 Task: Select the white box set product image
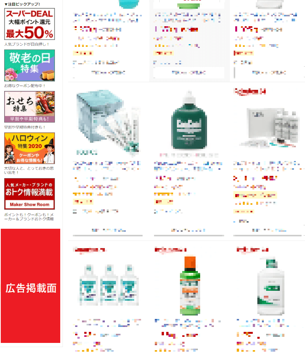[269, 127]
